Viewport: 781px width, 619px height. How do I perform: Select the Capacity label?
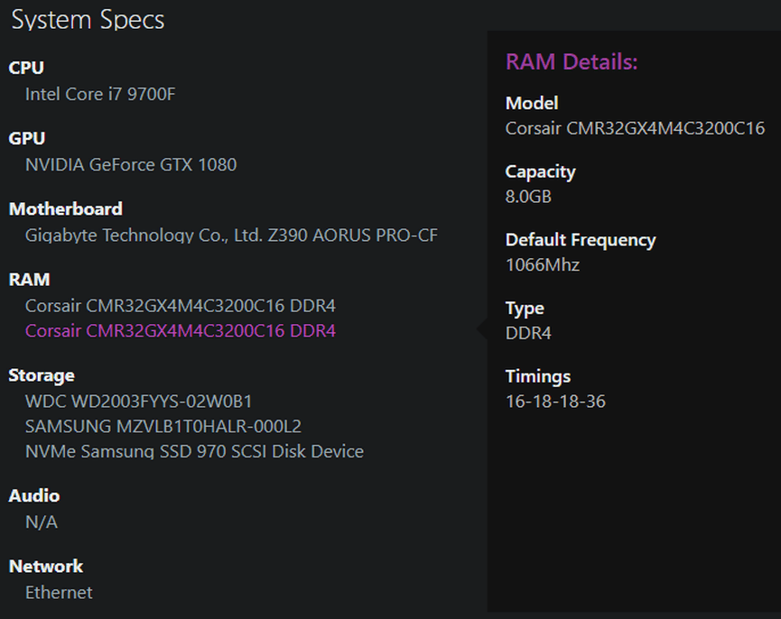(x=541, y=172)
